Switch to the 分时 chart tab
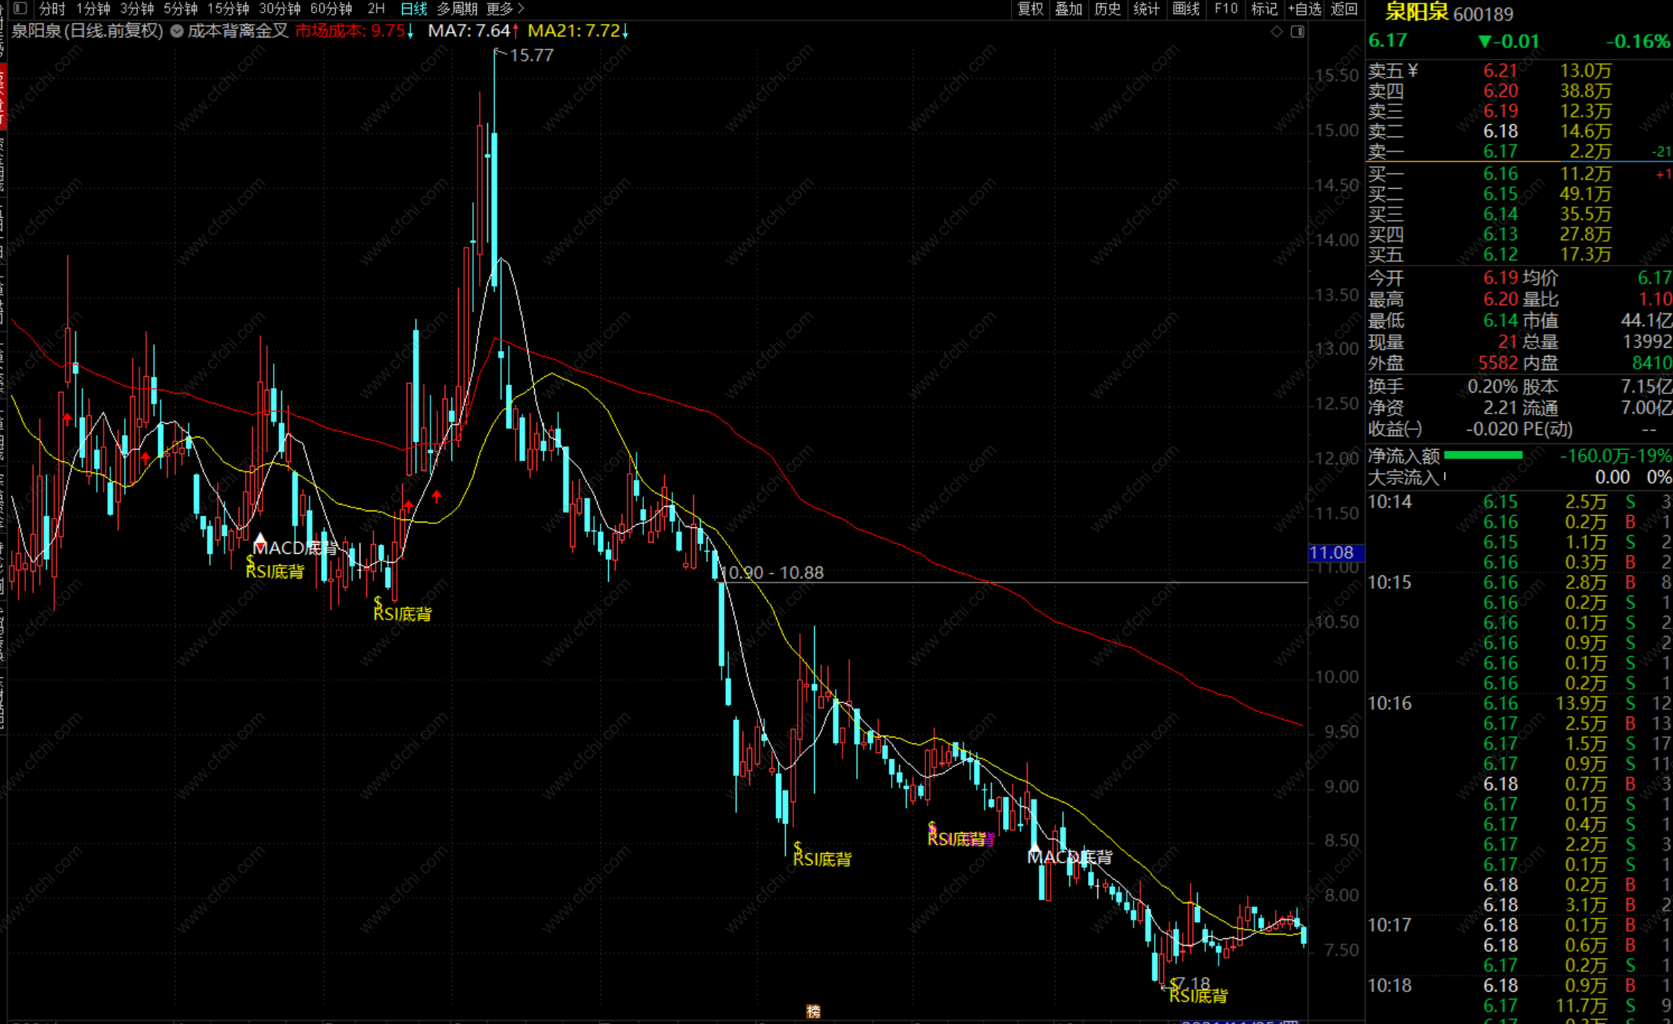Image resolution: width=1673 pixels, height=1024 pixels. (x=52, y=9)
